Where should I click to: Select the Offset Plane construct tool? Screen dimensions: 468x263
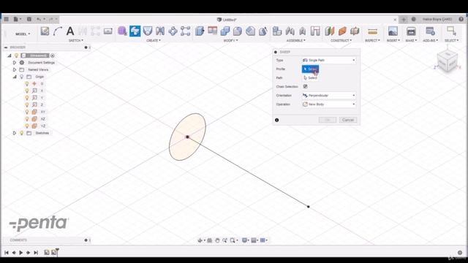[330, 31]
